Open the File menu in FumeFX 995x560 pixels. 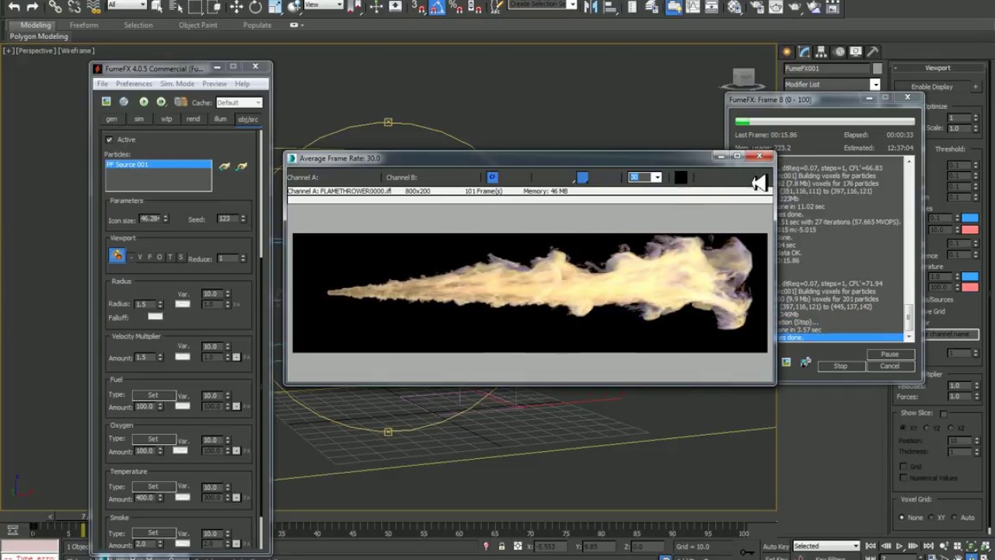point(102,84)
